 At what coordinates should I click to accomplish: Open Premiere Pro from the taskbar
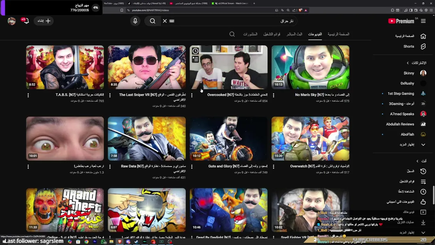pos(95,242)
